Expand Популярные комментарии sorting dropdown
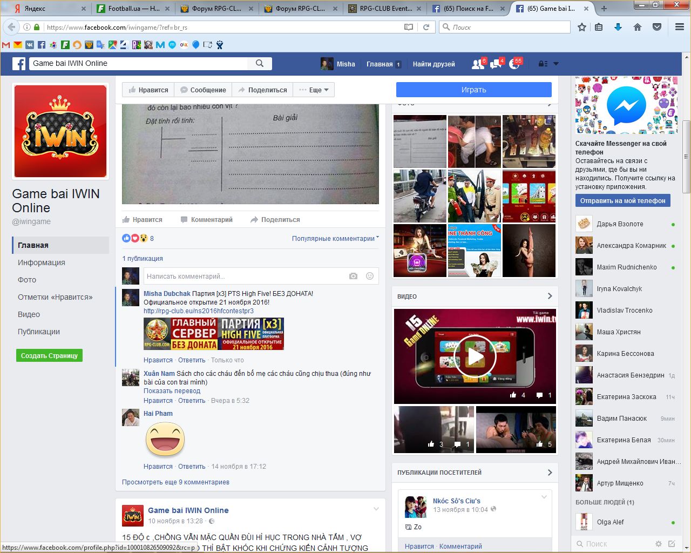The height and width of the screenshot is (553, 691). point(335,238)
